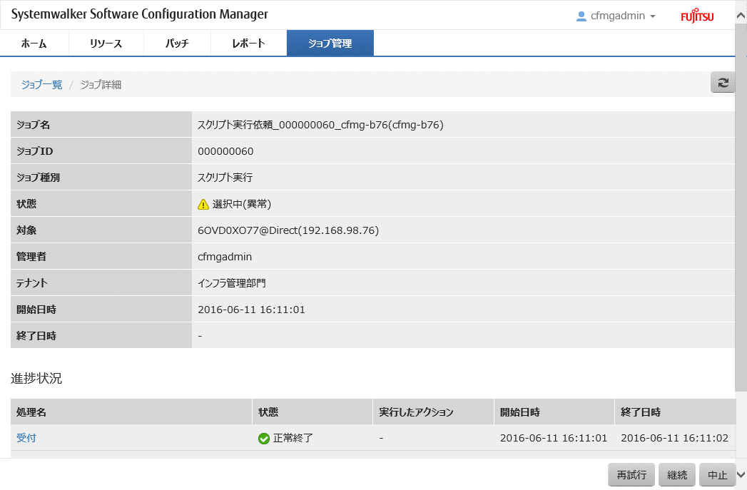Click the refresh icon button
This screenshot has height=490, width=747.
pyautogui.click(x=723, y=83)
